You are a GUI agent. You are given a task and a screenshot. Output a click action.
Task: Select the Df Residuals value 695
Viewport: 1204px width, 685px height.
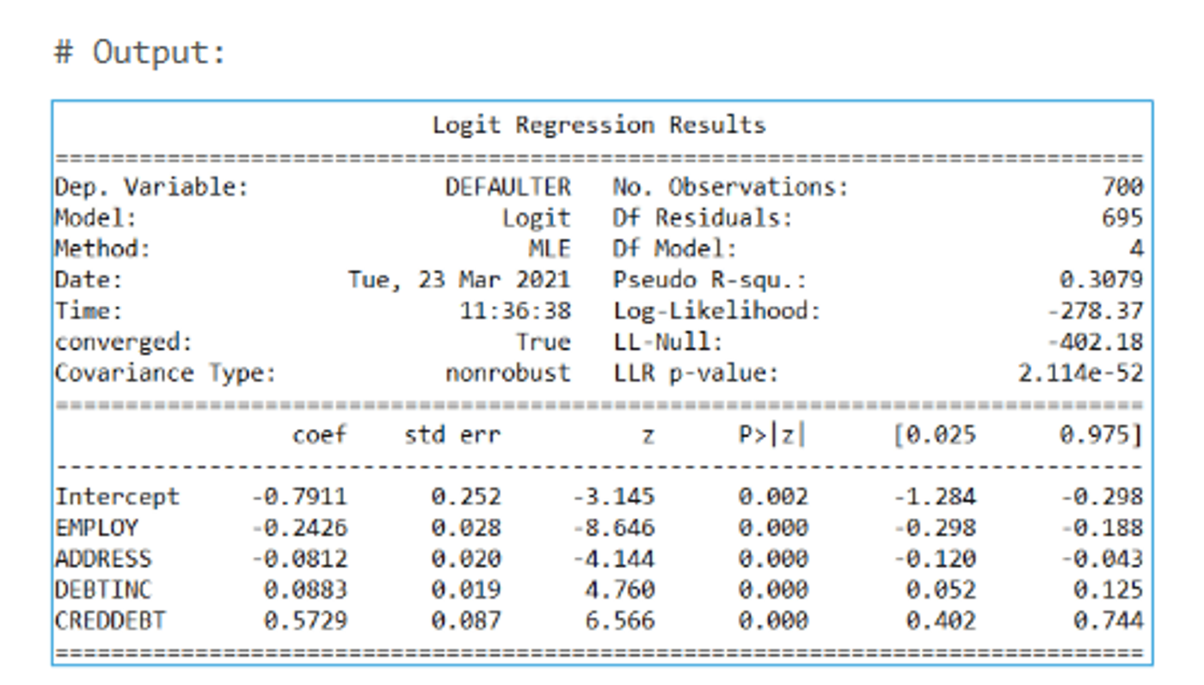coord(1122,217)
